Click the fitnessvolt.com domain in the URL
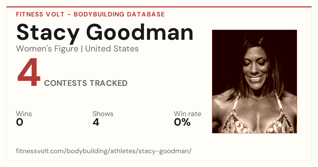The width and height of the screenshot is (318, 167). pos(40,151)
